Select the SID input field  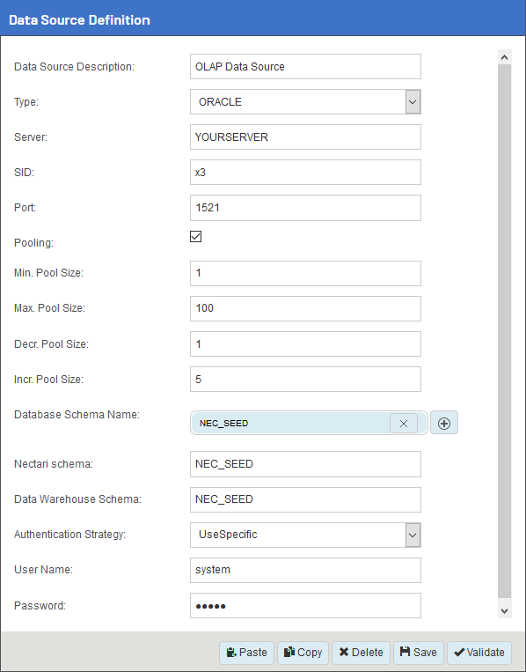(305, 173)
